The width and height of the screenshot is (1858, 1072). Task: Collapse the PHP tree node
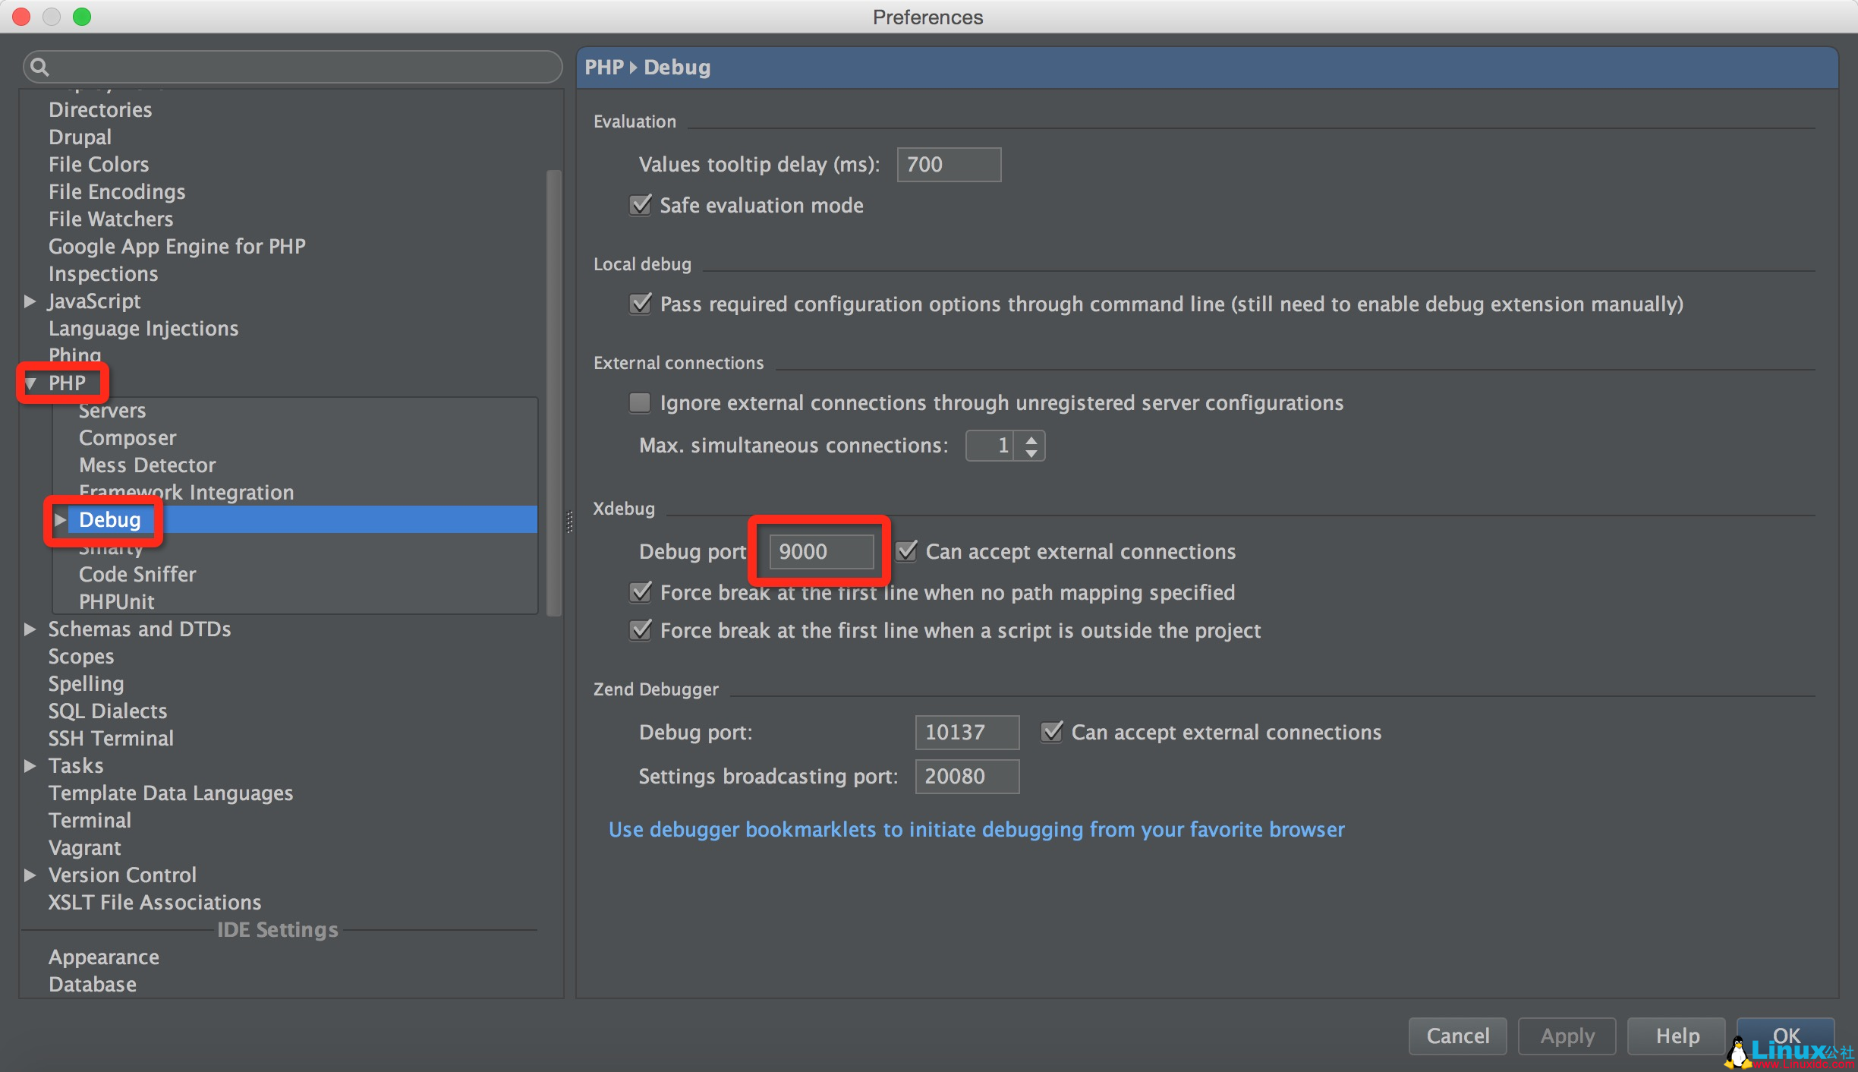[30, 383]
